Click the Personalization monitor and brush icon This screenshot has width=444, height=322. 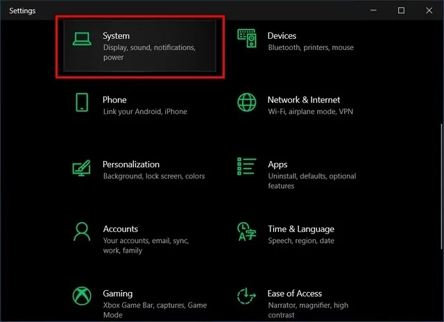(82, 168)
